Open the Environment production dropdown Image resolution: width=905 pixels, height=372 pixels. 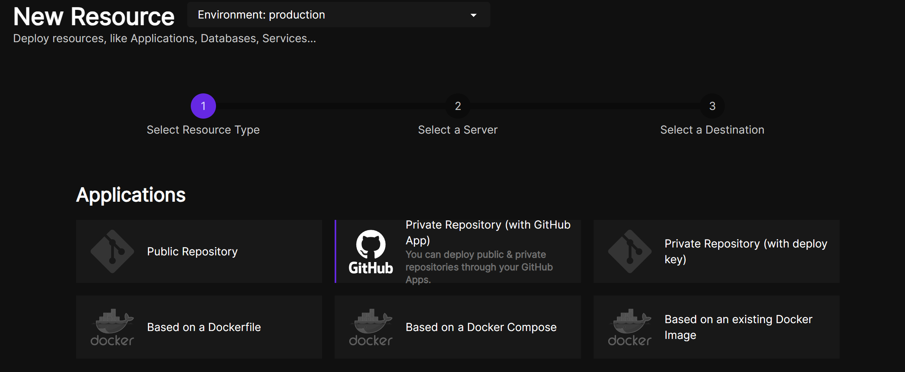339,15
